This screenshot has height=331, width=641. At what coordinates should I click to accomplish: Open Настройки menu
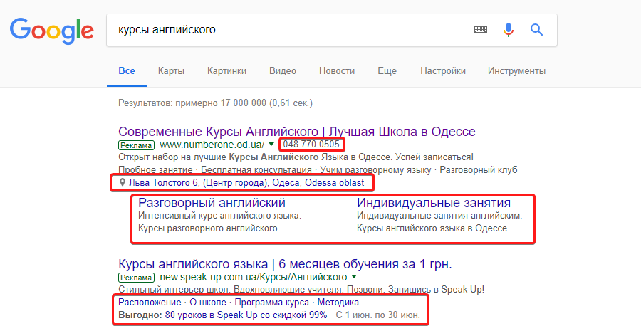[443, 70]
